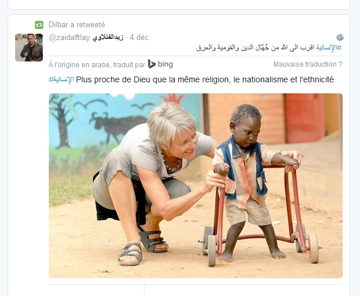This screenshot has width=360, height=298.
Task: Click the 'bing' word next to logo
Action: [165, 64]
